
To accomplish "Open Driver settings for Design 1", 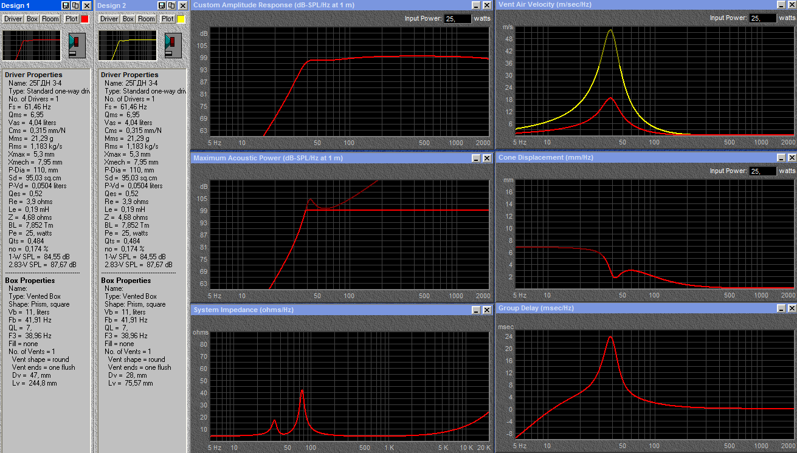I will pyautogui.click(x=13, y=19).
